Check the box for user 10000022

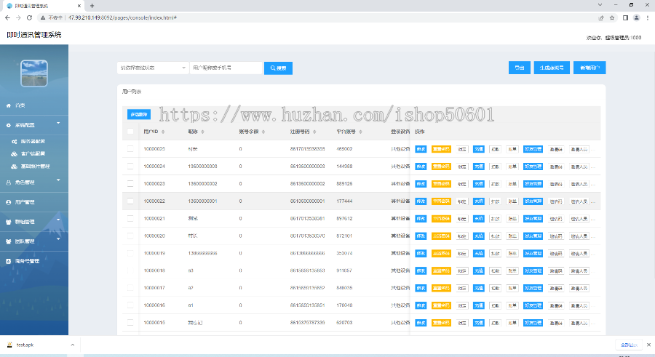130,201
